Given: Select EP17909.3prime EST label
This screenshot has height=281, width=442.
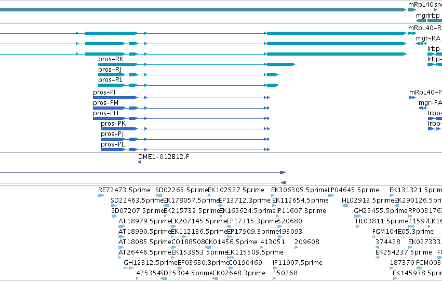Looking at the screenshot, I should click(252, 232).
